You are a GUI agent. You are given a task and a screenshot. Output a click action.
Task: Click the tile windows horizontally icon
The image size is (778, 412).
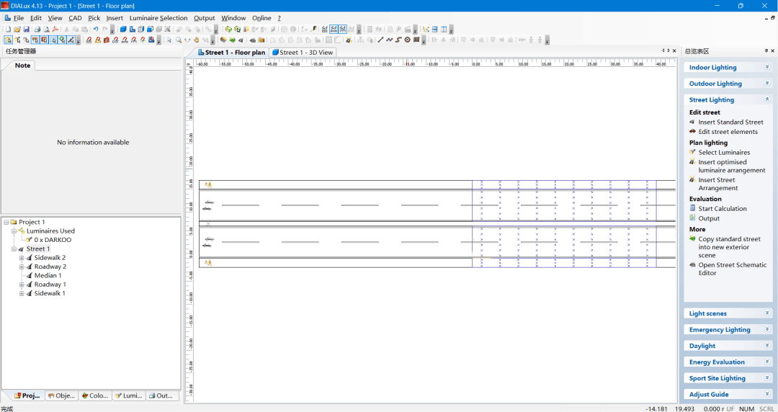click(434, 30)
